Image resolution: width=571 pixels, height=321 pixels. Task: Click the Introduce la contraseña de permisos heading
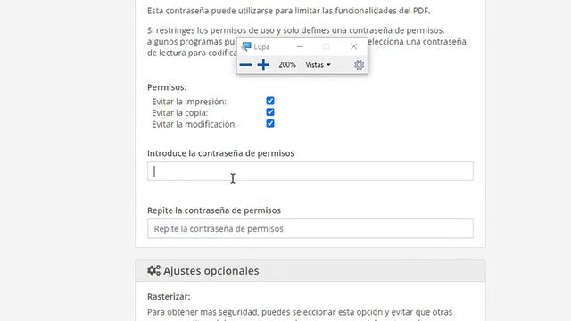point(220,153)
